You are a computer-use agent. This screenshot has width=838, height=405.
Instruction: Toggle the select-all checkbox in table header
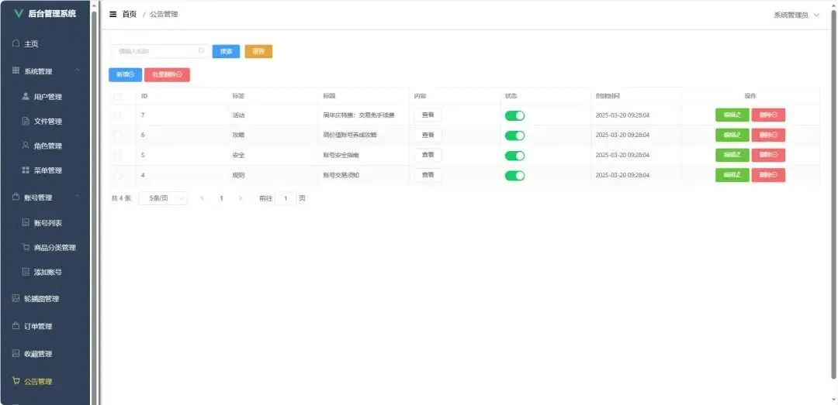[x=118, y=96]
